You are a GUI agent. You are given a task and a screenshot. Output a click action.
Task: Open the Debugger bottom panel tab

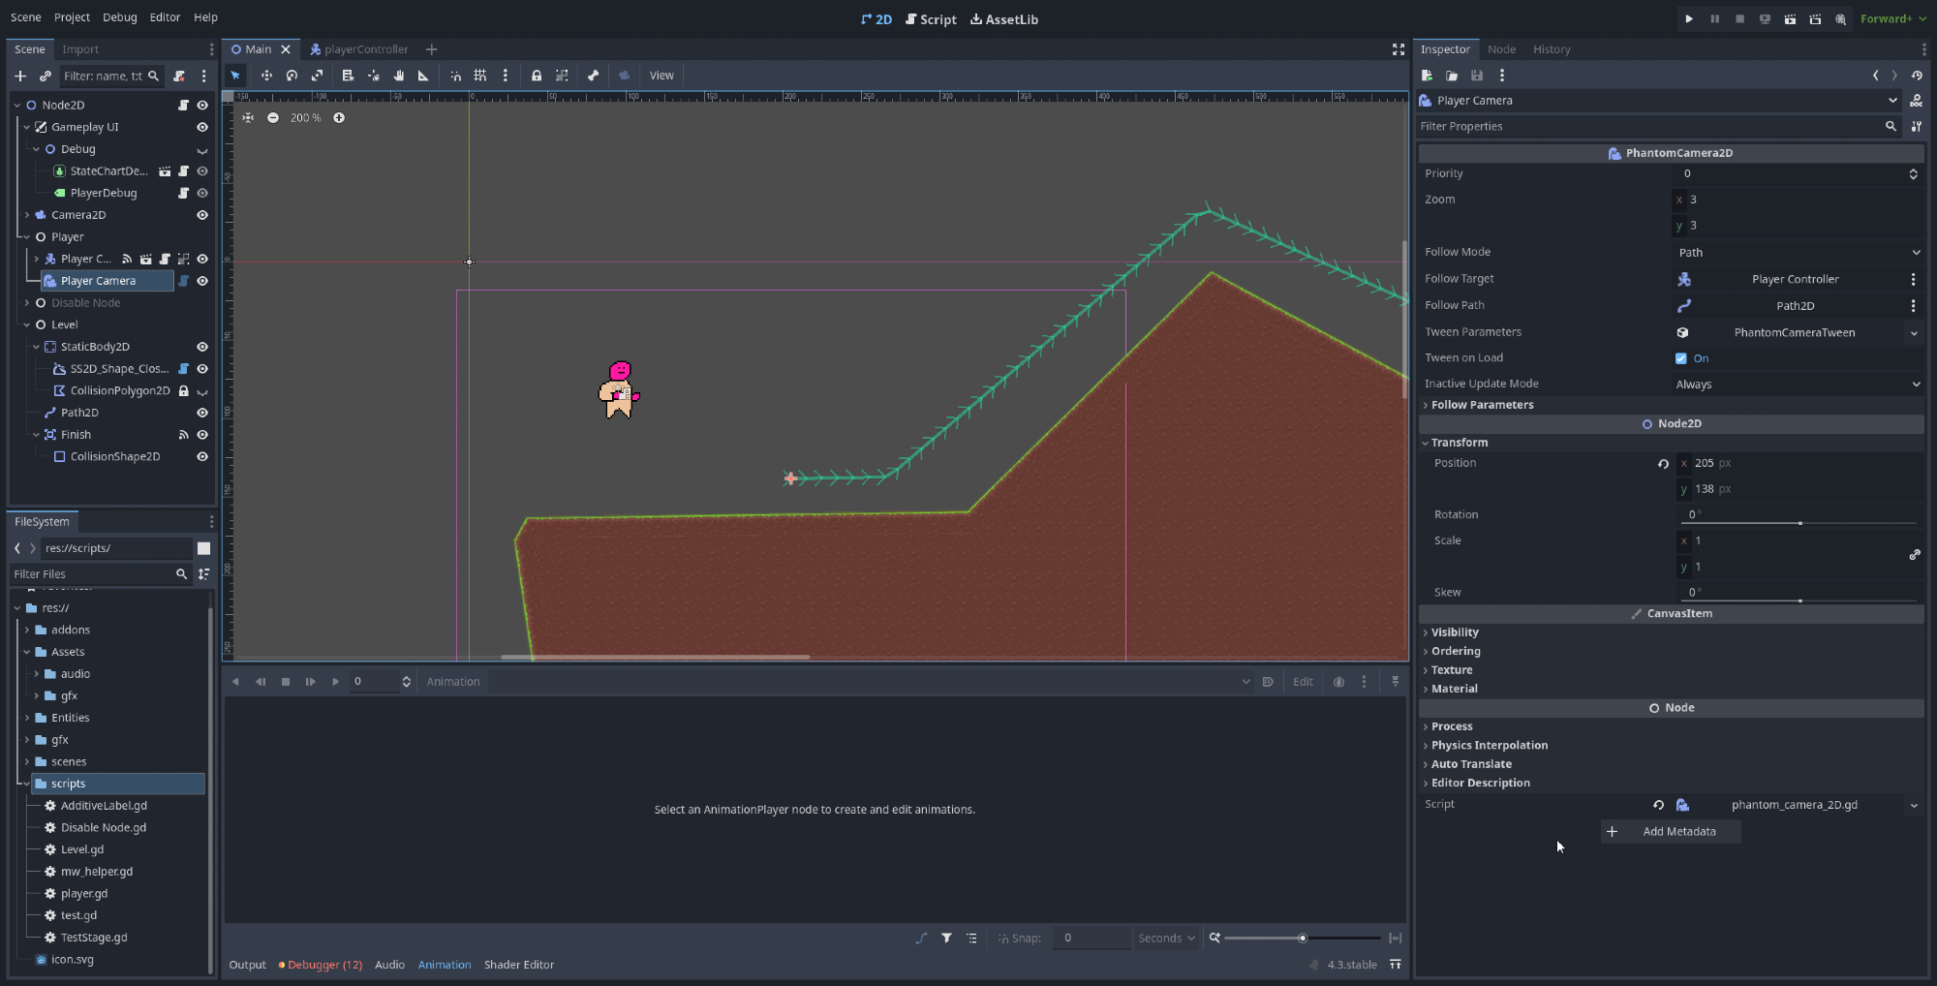click(321, 965)
